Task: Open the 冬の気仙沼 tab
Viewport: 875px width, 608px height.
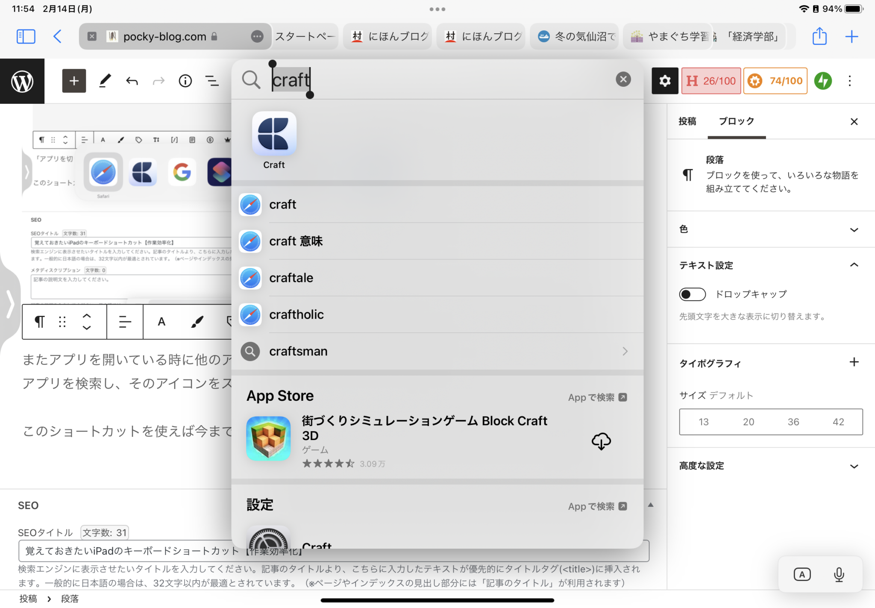Action: (x=575, y=36)
